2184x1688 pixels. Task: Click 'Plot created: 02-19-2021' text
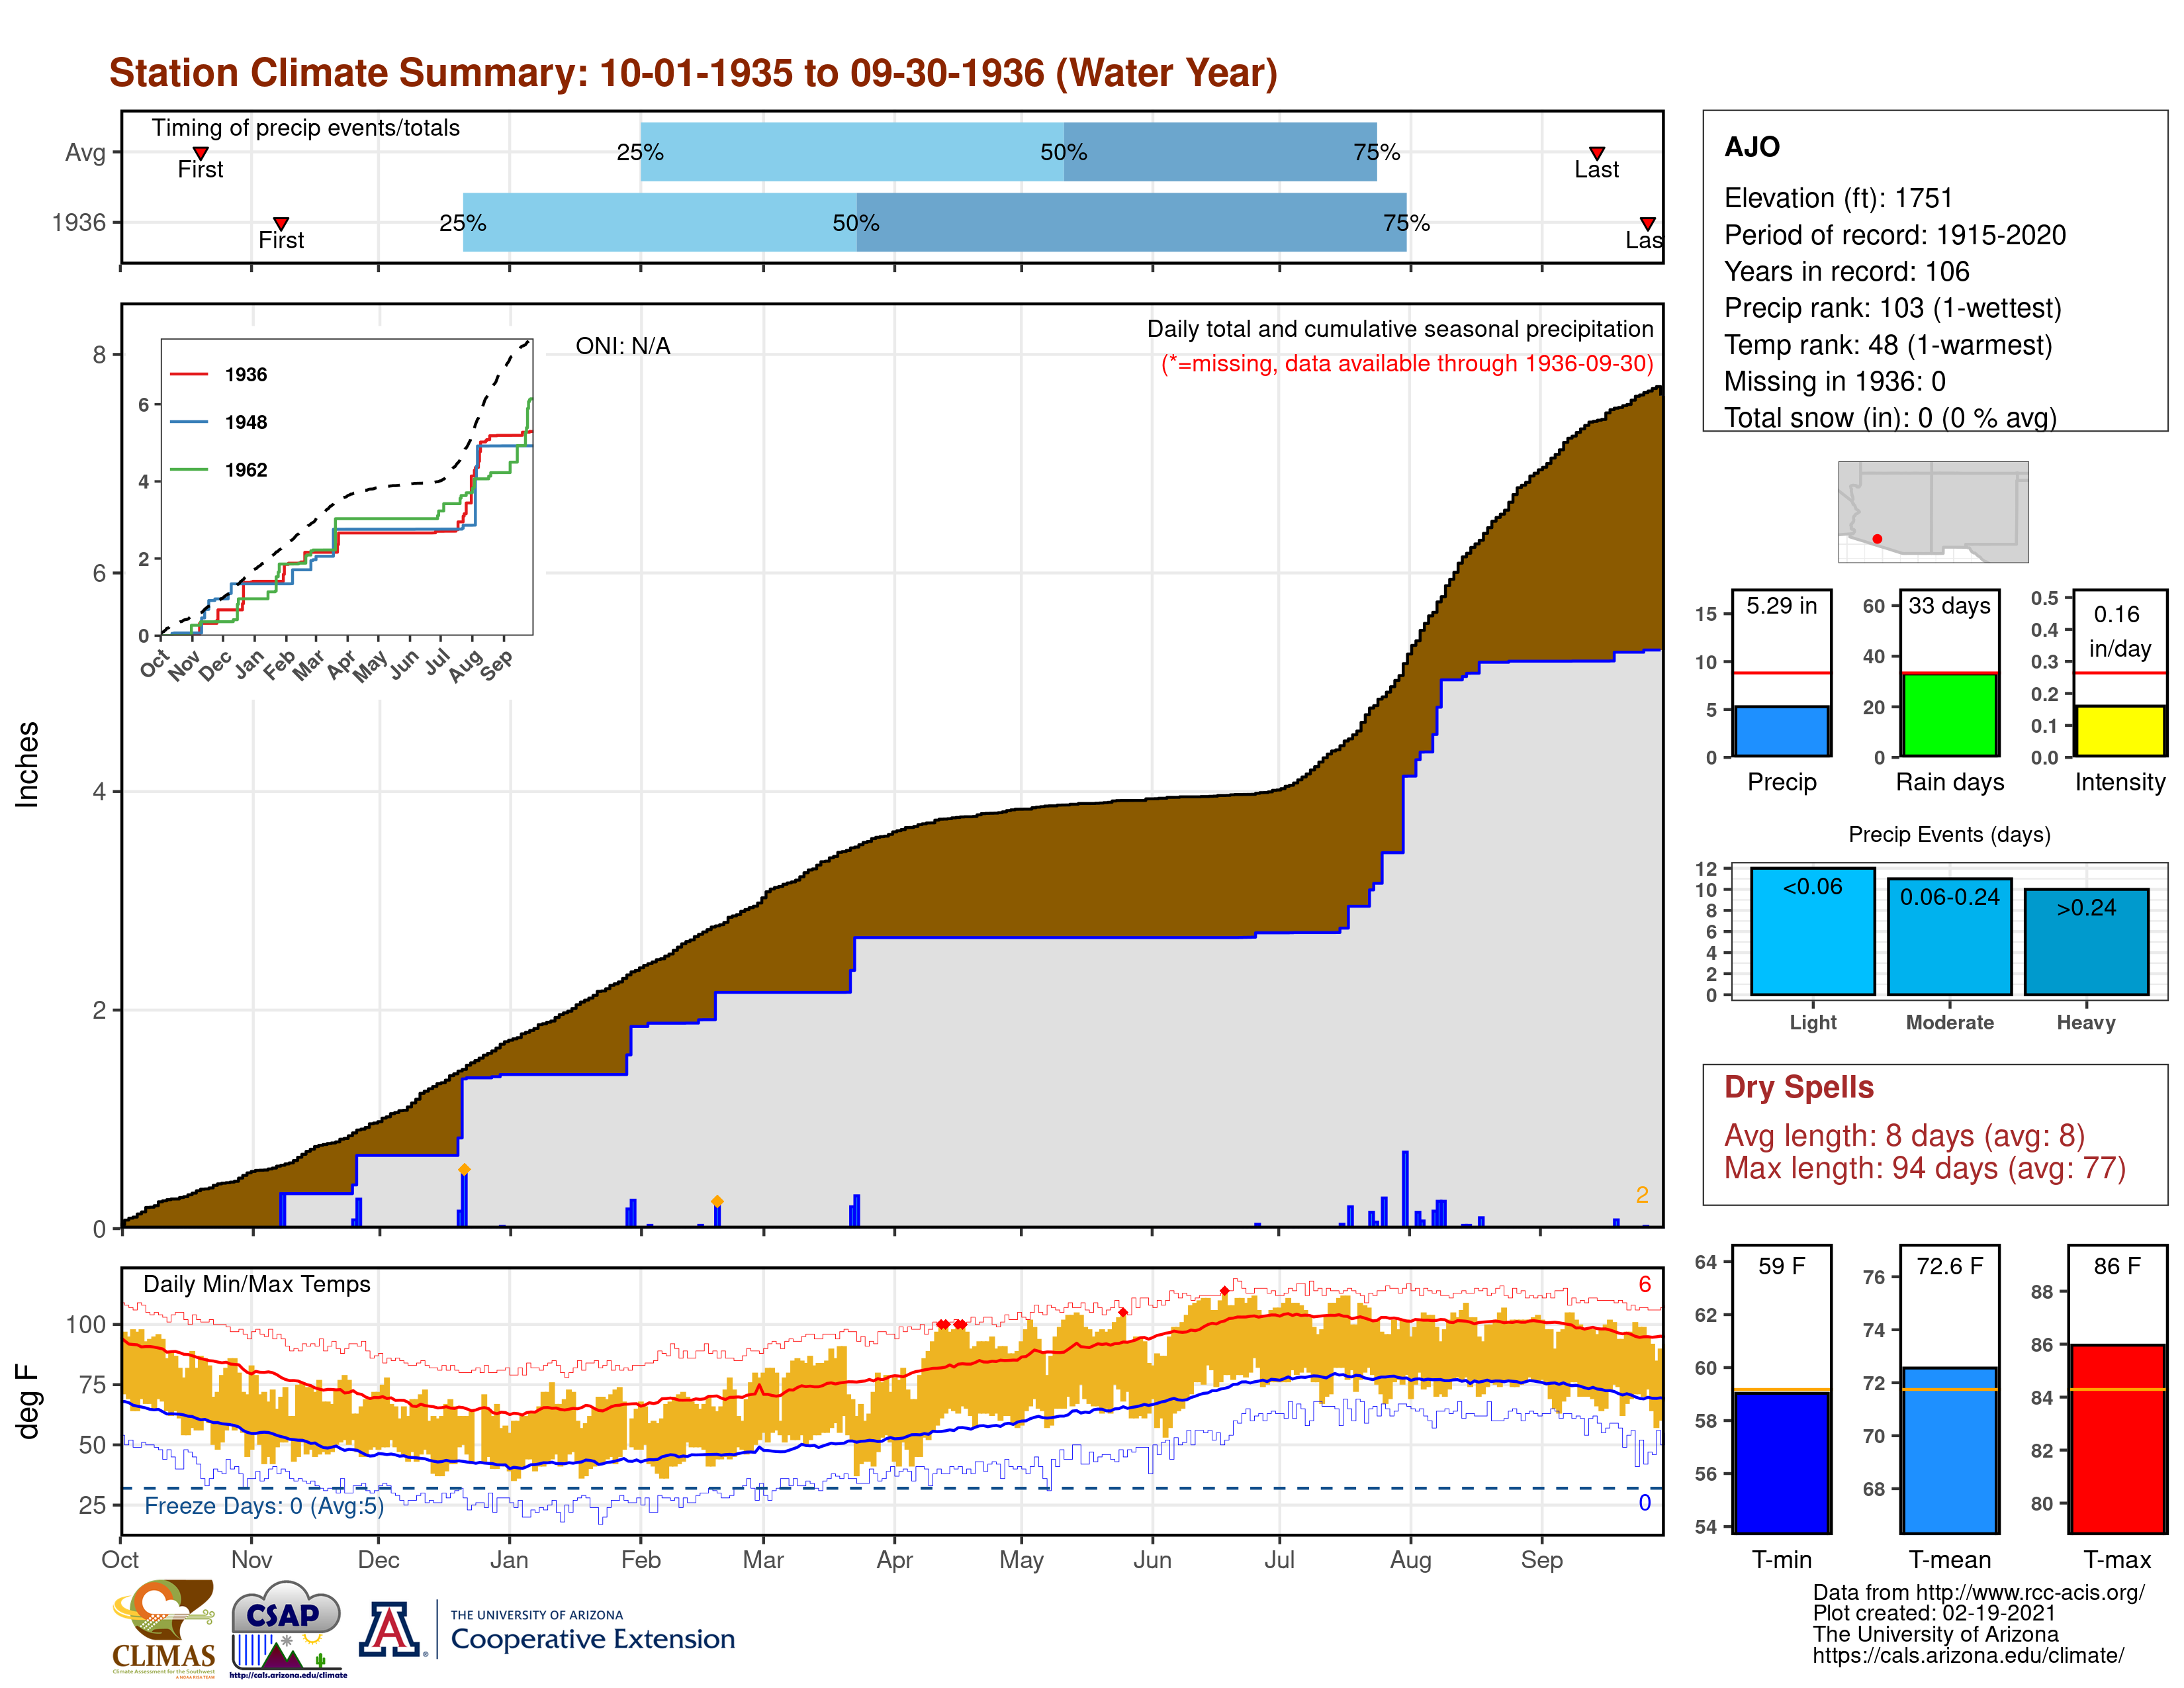(x=1934, y=1613)
